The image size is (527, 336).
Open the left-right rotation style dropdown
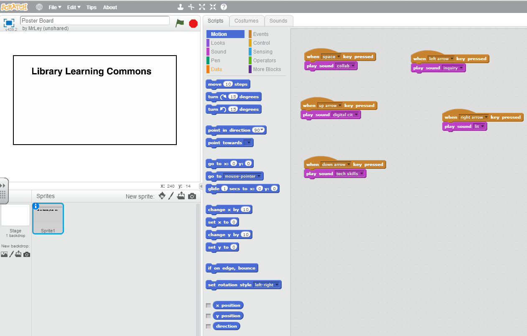pyautogui.click(x=276, y=285)
